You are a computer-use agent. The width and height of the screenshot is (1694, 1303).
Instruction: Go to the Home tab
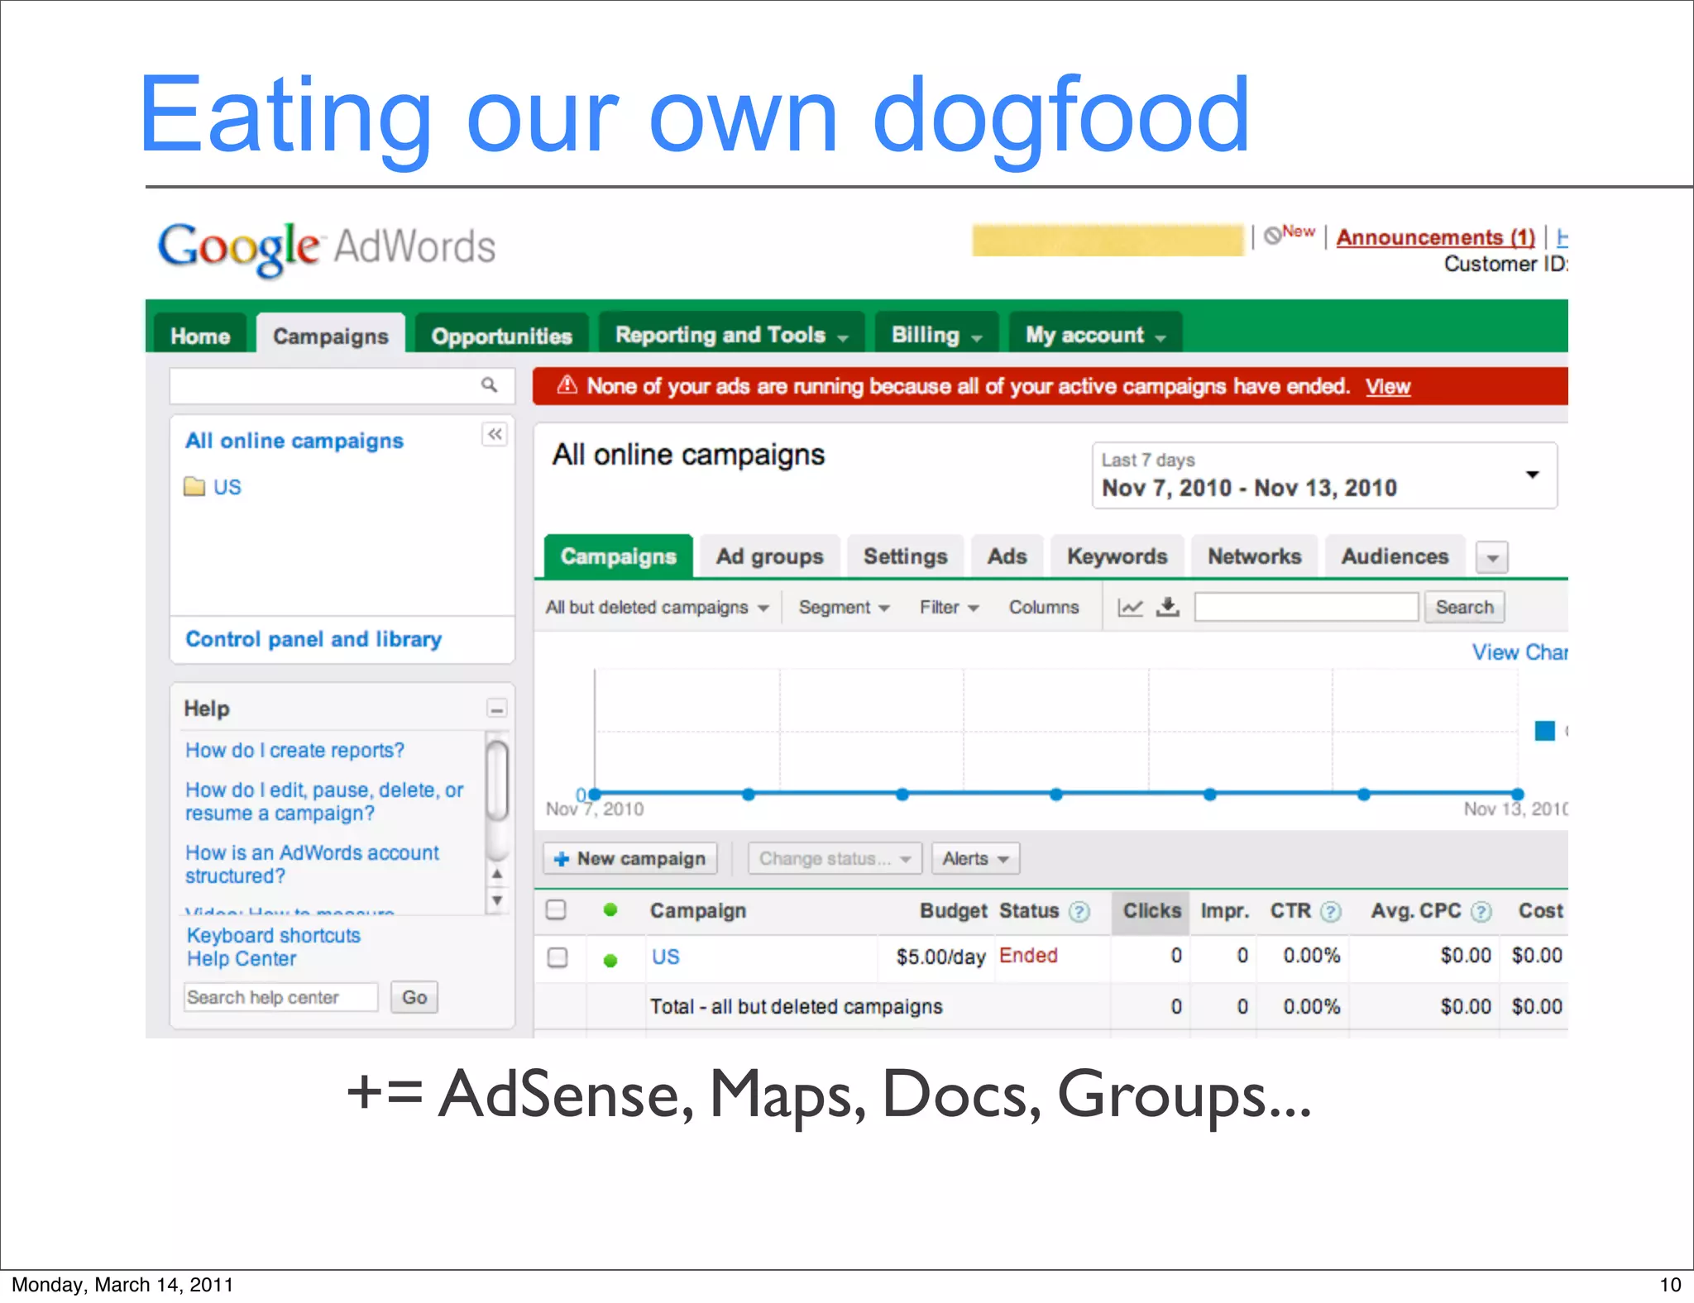[x=200, y=335]
